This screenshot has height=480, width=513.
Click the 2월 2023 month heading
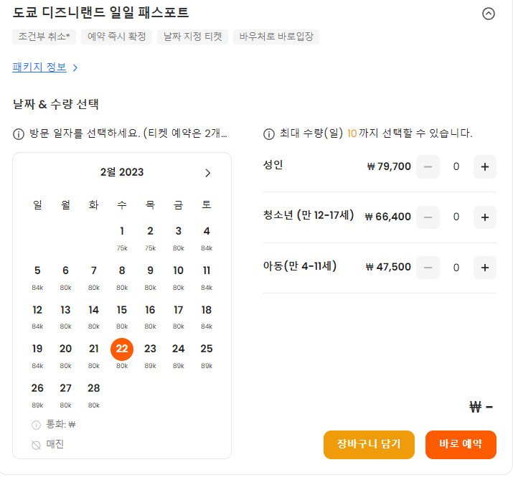tap(122, 172)
